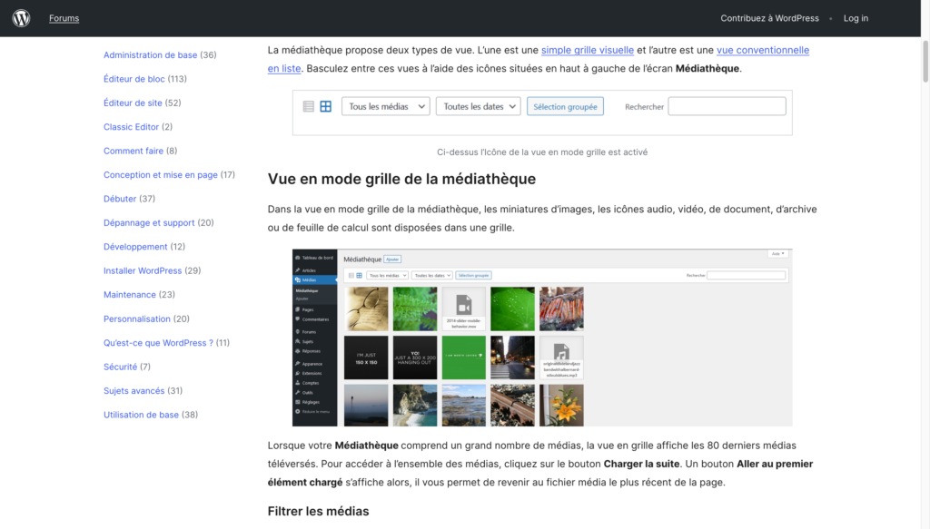Open Comment faire category
930x529 pixels.
(134, 151)
